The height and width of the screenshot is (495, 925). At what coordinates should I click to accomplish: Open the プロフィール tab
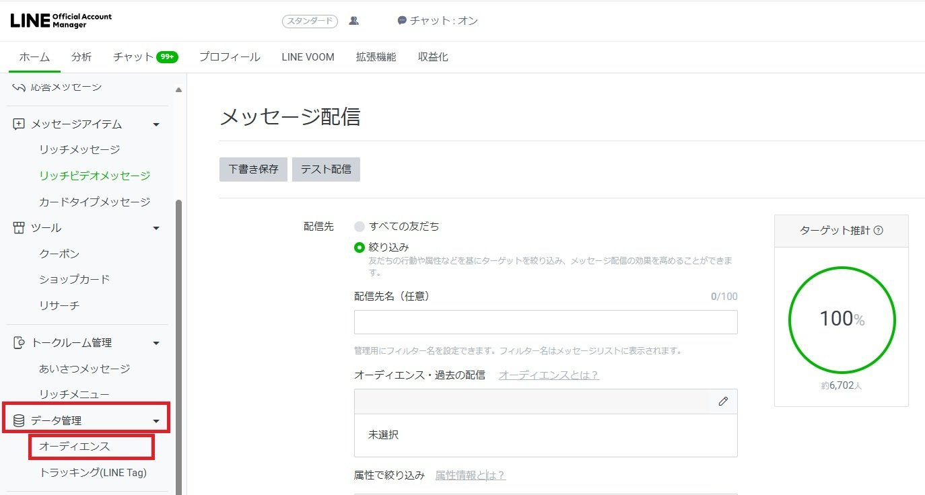229,56
